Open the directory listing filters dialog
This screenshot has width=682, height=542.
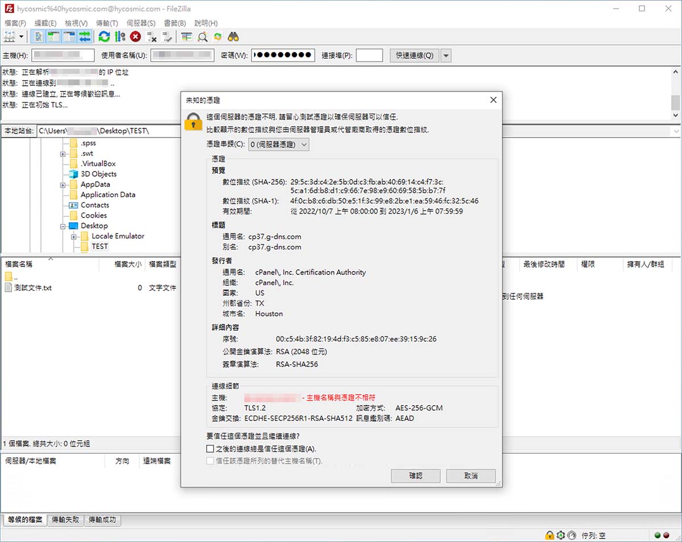point(187,37)
